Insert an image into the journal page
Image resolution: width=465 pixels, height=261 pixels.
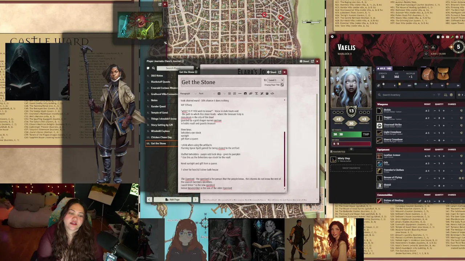(245, 94)
